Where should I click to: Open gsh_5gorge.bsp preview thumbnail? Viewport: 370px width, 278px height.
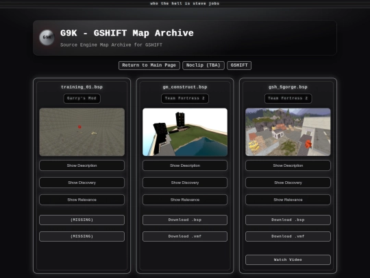pos(288,132)
